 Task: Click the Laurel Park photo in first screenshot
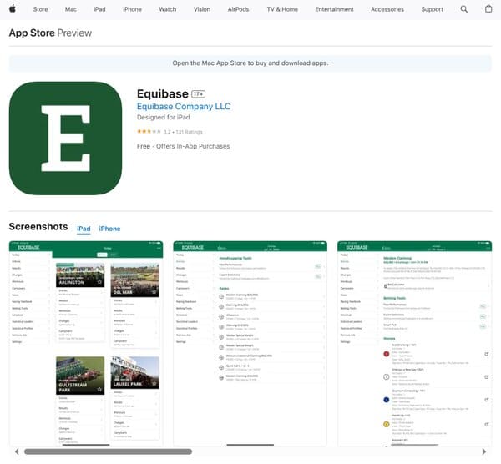(x=134, y=372)
